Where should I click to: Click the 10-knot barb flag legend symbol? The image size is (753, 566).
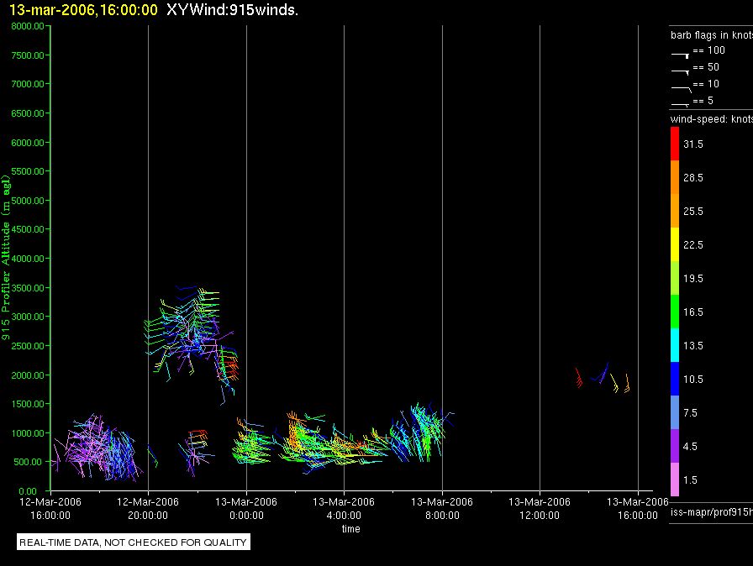(x=682, y=89)
